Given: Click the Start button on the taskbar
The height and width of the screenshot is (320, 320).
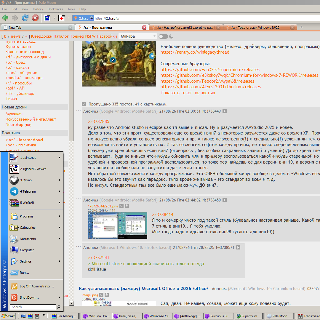Looking at the screenshot, I should [8, 316].
